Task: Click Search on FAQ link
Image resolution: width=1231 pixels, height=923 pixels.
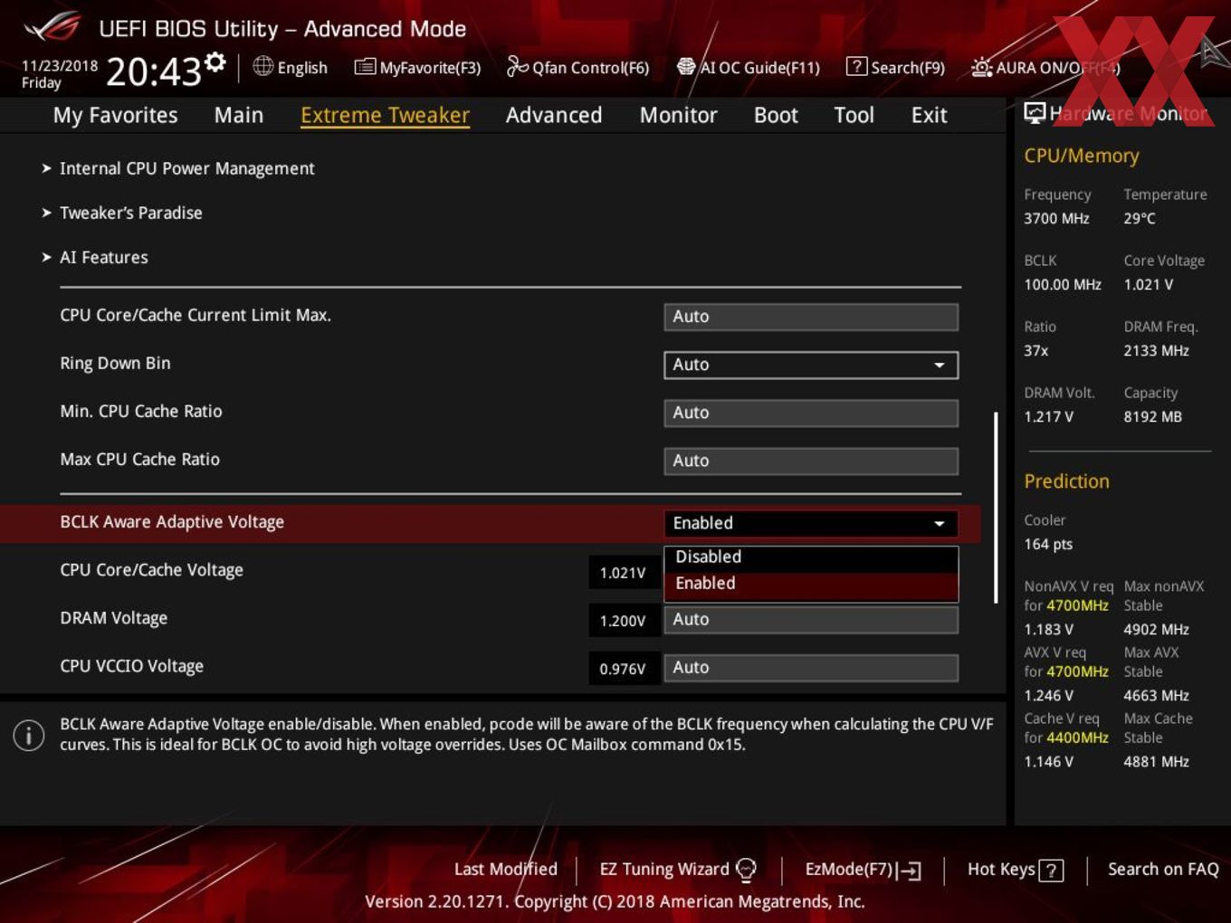Action: (x=1163, y=870)
